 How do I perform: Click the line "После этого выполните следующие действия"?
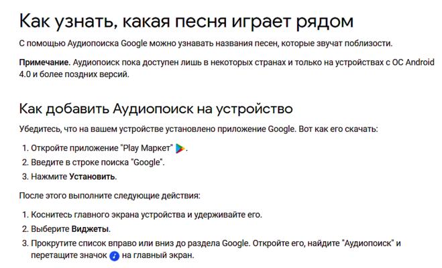tap(109, 196)
